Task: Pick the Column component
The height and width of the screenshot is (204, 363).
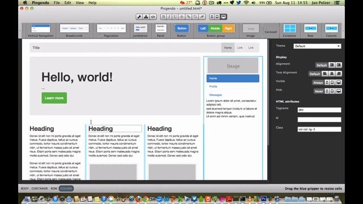Action: (331, 31)
